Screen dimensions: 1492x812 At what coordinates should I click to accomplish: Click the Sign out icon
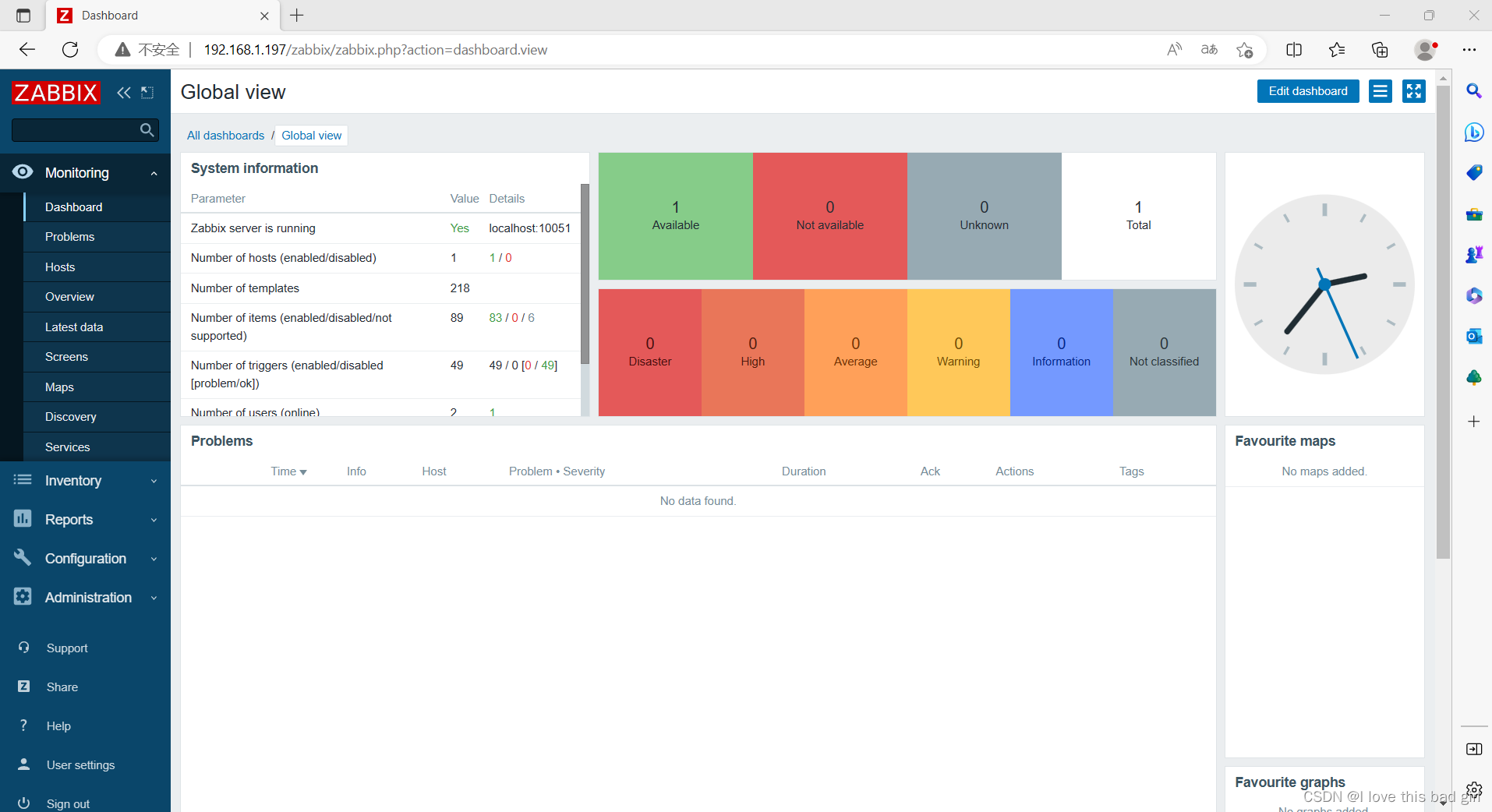23,803
